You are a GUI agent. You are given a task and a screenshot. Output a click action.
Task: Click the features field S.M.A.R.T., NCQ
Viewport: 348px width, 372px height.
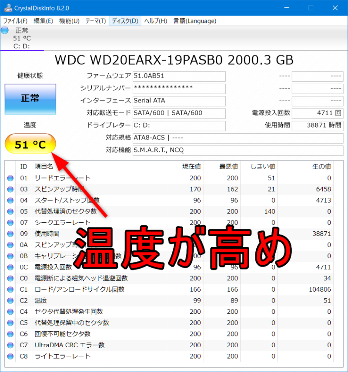(x=238, y=151)
